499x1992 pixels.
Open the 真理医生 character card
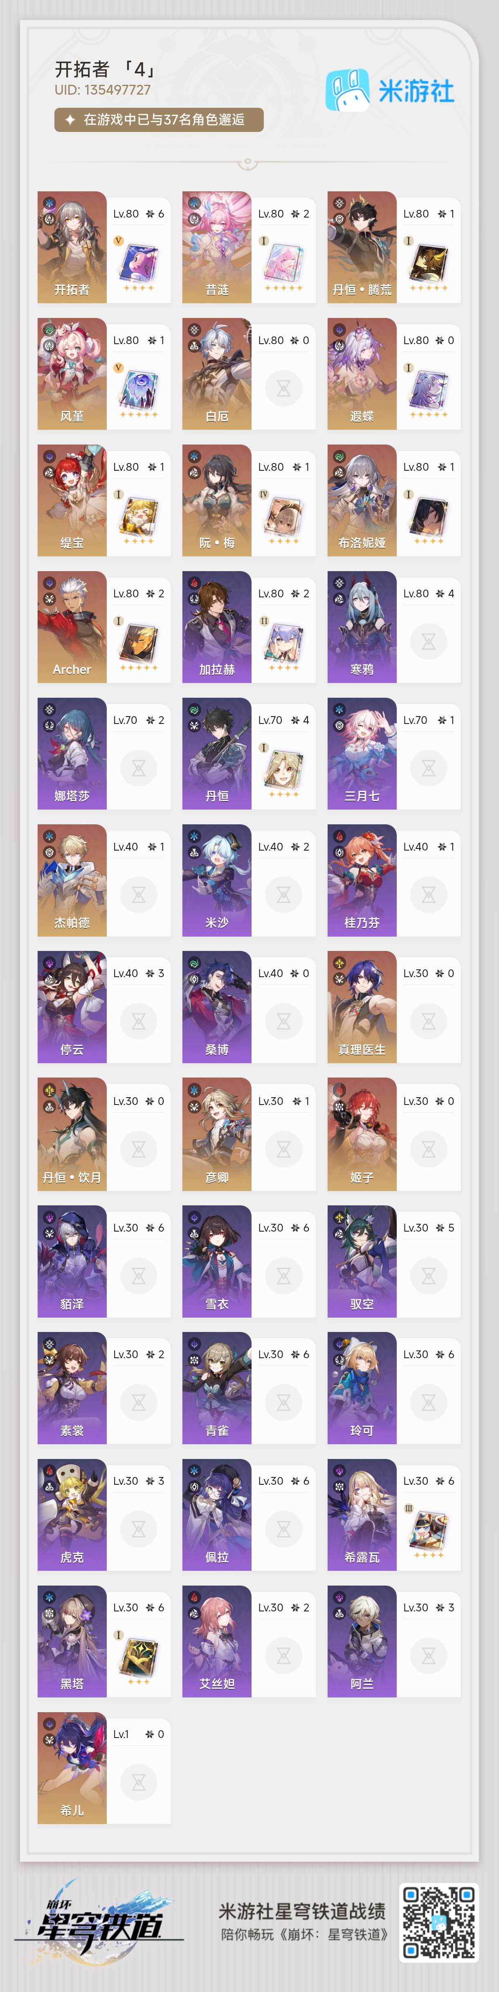coord(394,1007)
